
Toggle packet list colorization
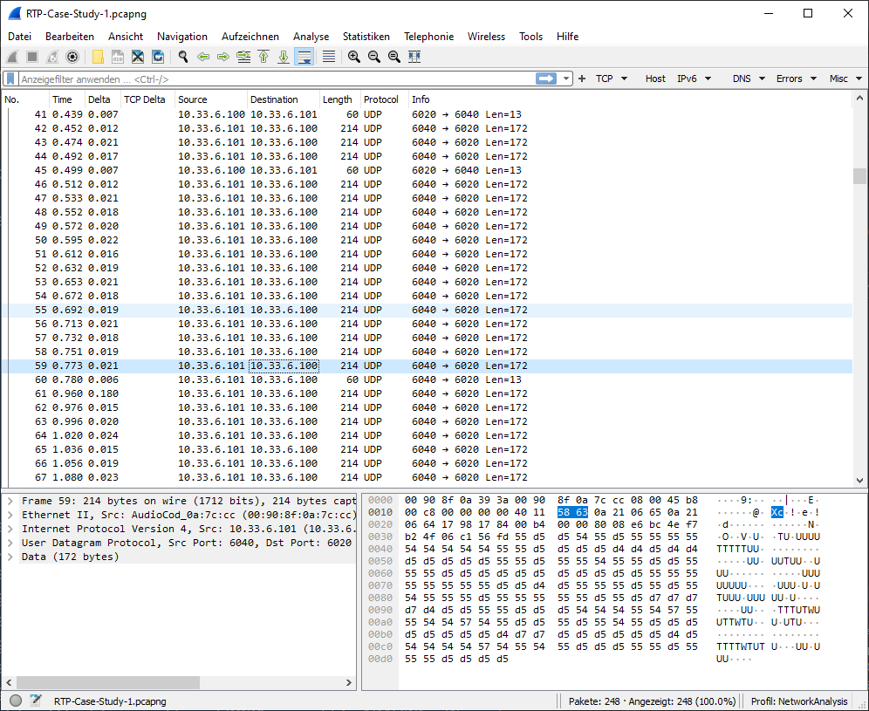click(x=329, y=57)
